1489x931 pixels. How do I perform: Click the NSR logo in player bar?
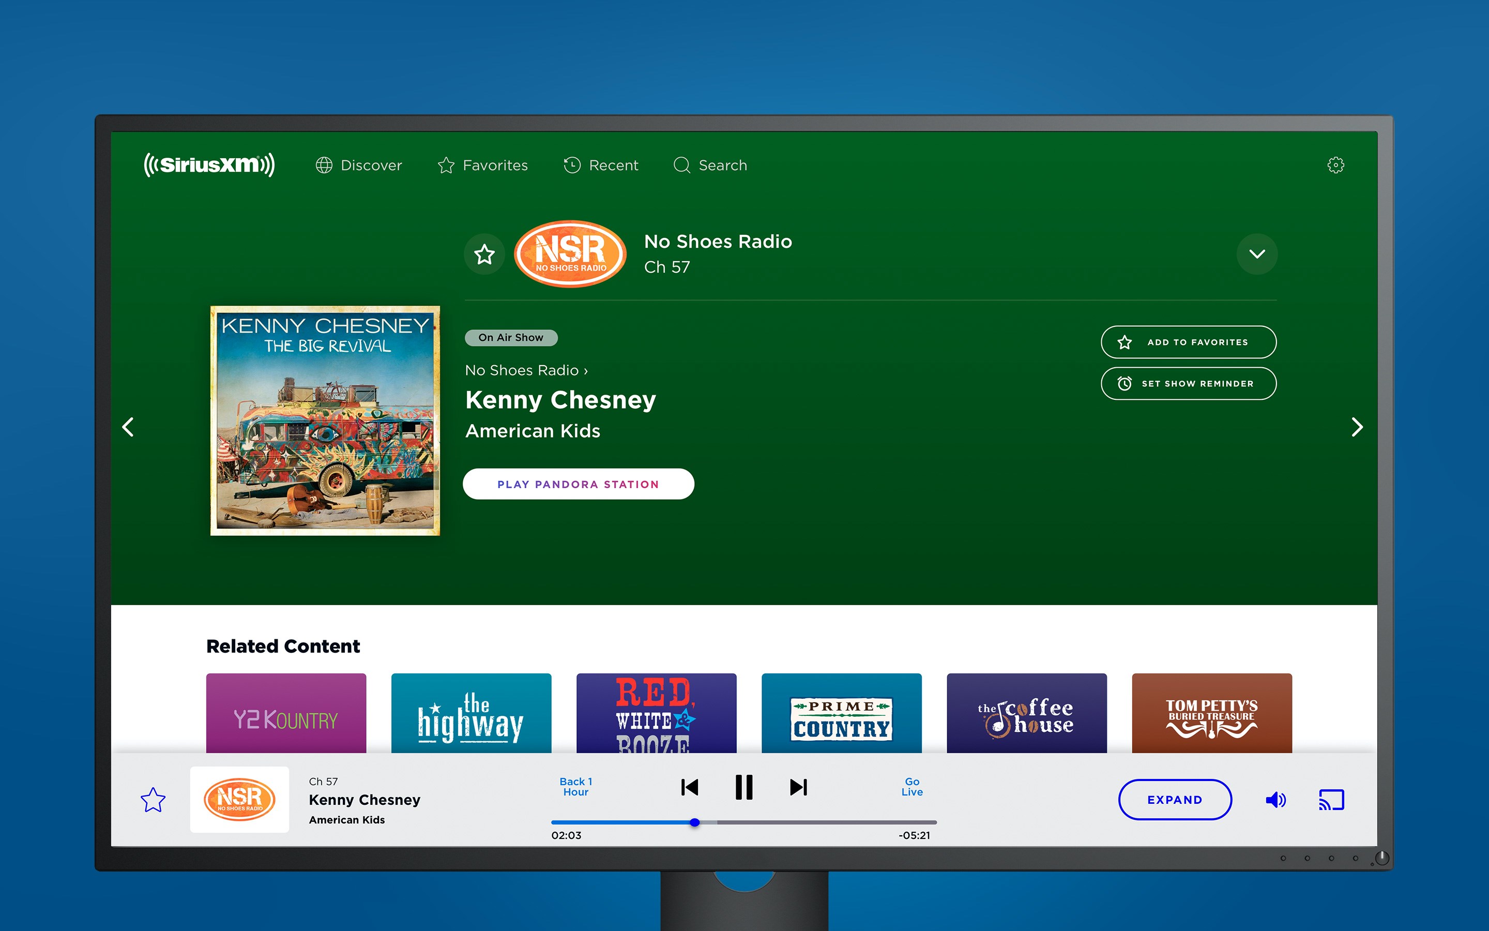tap(239, 799)
